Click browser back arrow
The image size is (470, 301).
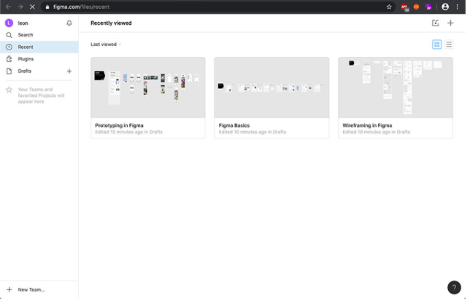[x=9, y=7]
